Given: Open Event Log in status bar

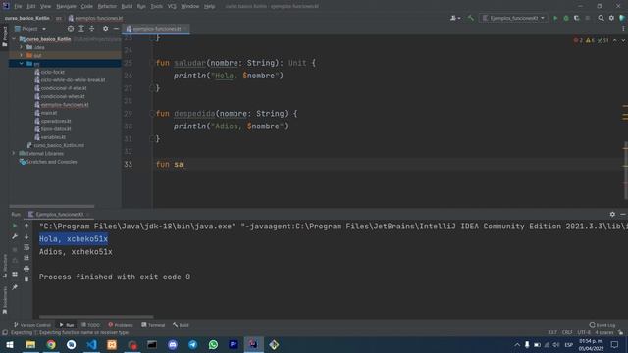Looking at the screenshot, I should click(602, 325).
